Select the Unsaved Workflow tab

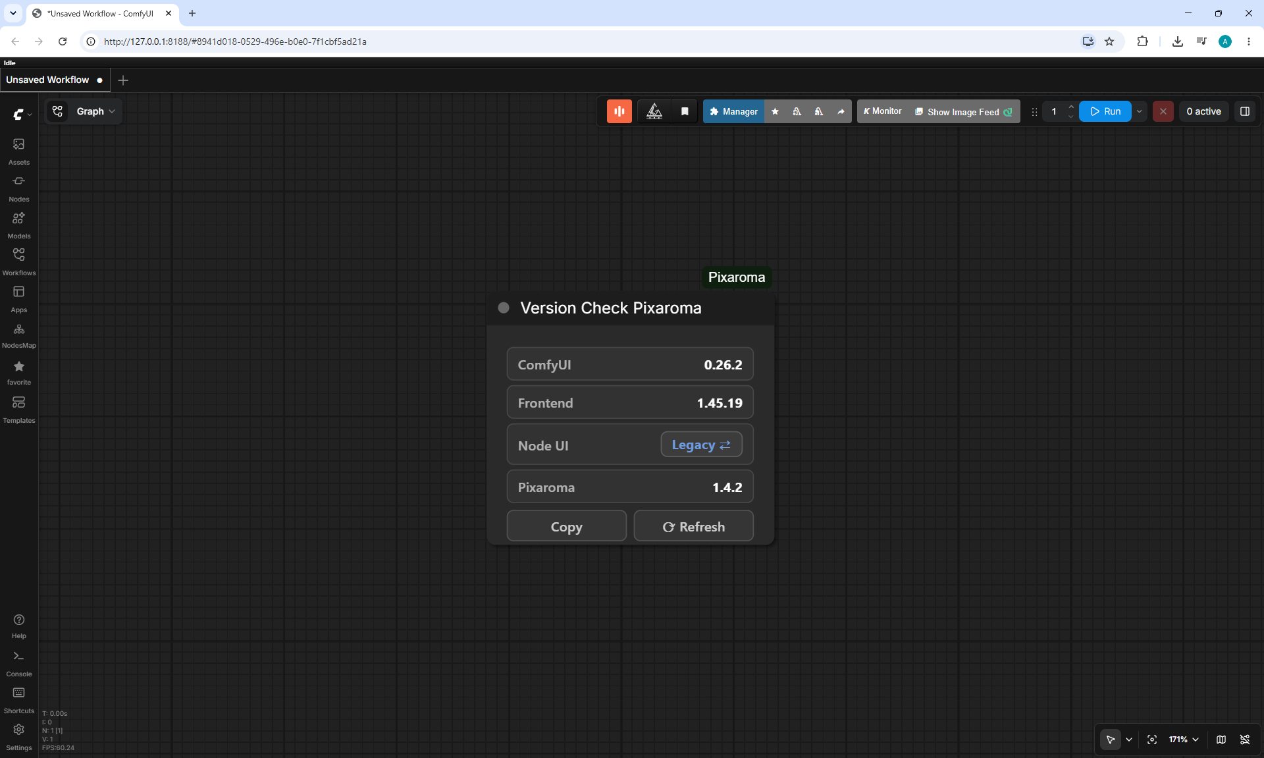pyautogui.click(x=55, y=80)
